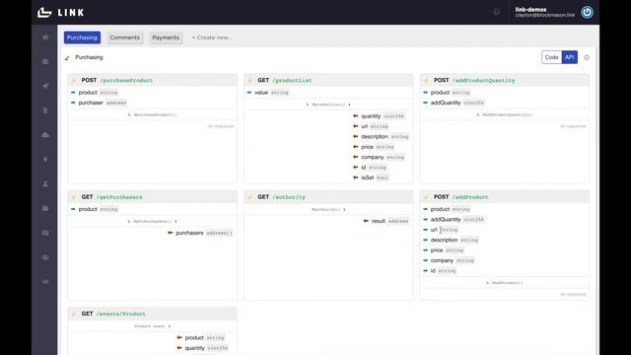This screenshot has width=631, height=355.
Task: Select the paper plane sidebar icon
Action: coord(45,86)
